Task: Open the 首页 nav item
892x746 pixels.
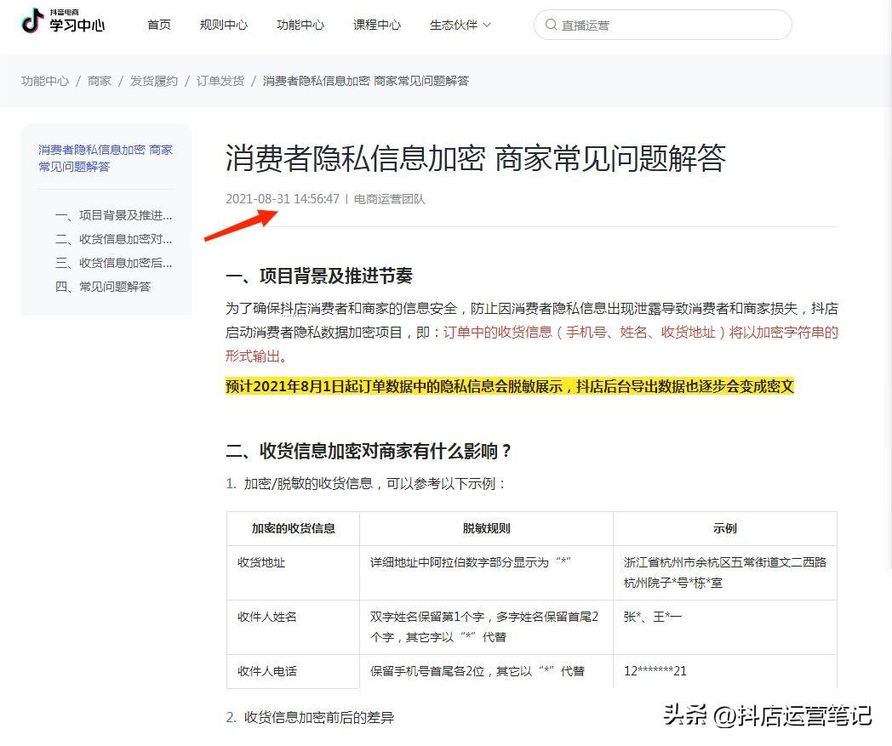Action: click(158, 25)
